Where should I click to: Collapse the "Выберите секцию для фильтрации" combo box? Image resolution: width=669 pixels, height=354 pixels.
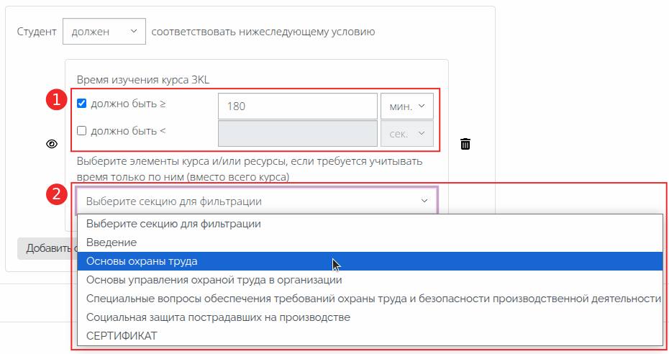(256, 201)
